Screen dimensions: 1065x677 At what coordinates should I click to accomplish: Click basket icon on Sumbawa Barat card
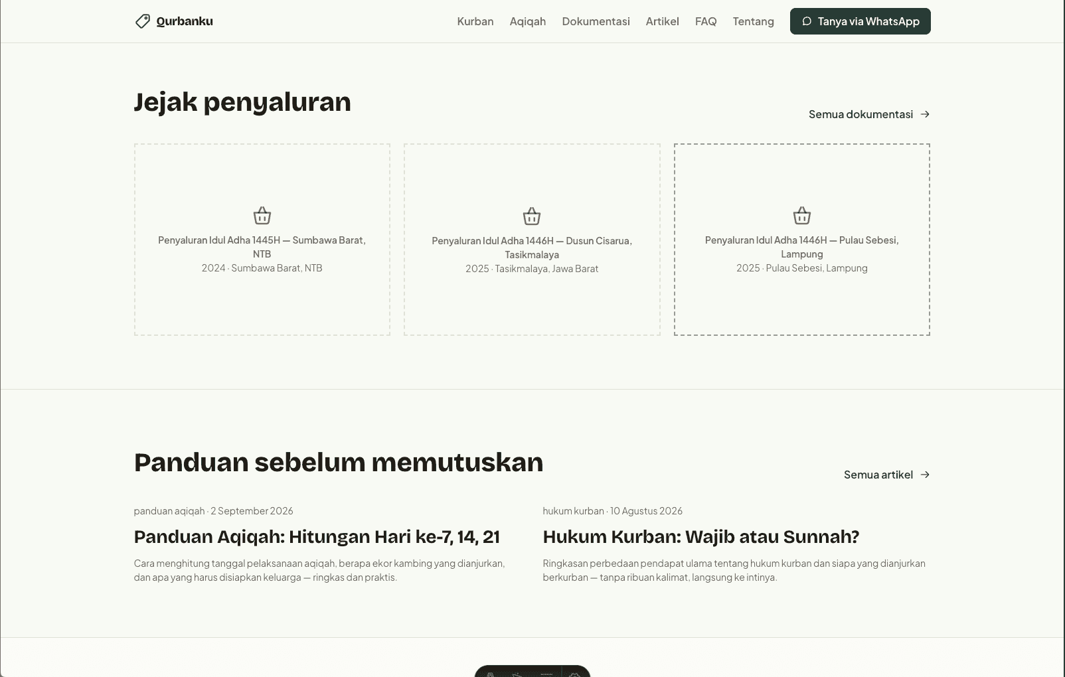point(262,216)
